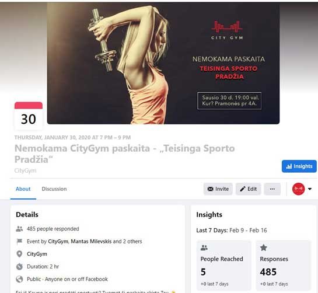The image size is (318, 293).
Task: Click the clock icon beside Duration
Action: click(19, 266)
